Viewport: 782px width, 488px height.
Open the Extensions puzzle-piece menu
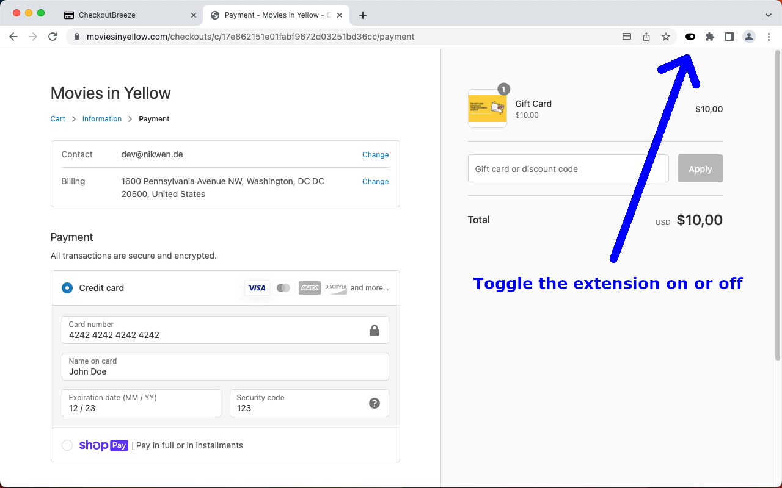point(709,37)
